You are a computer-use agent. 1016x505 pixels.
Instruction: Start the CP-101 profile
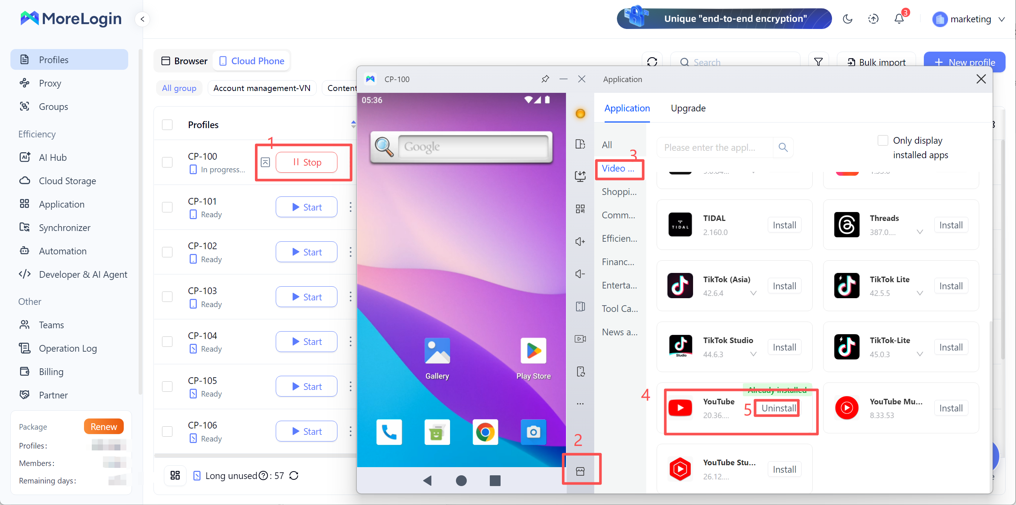coord(307,207)
